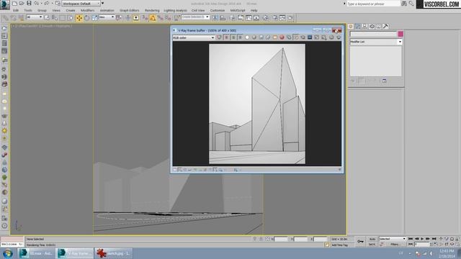Screen dimensions: 461x259
Task: Toggle monochromatic mode in VFB
Action: click(254, 37)
